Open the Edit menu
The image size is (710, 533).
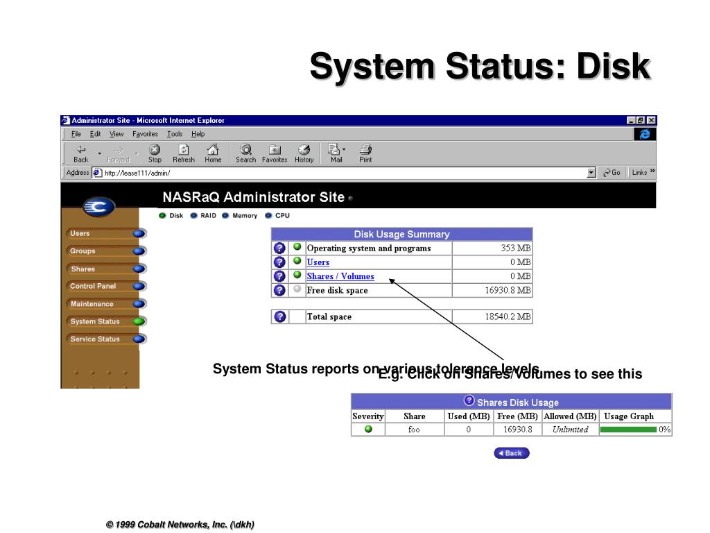pos(95,134)
